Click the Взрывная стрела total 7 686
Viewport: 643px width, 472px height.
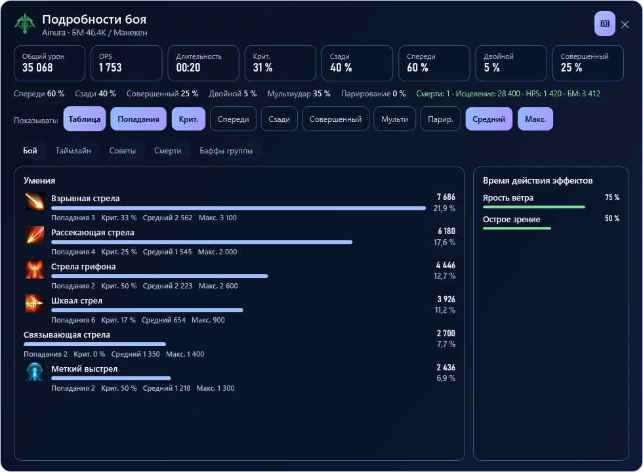pyautogui.click(x=446, y=197)
